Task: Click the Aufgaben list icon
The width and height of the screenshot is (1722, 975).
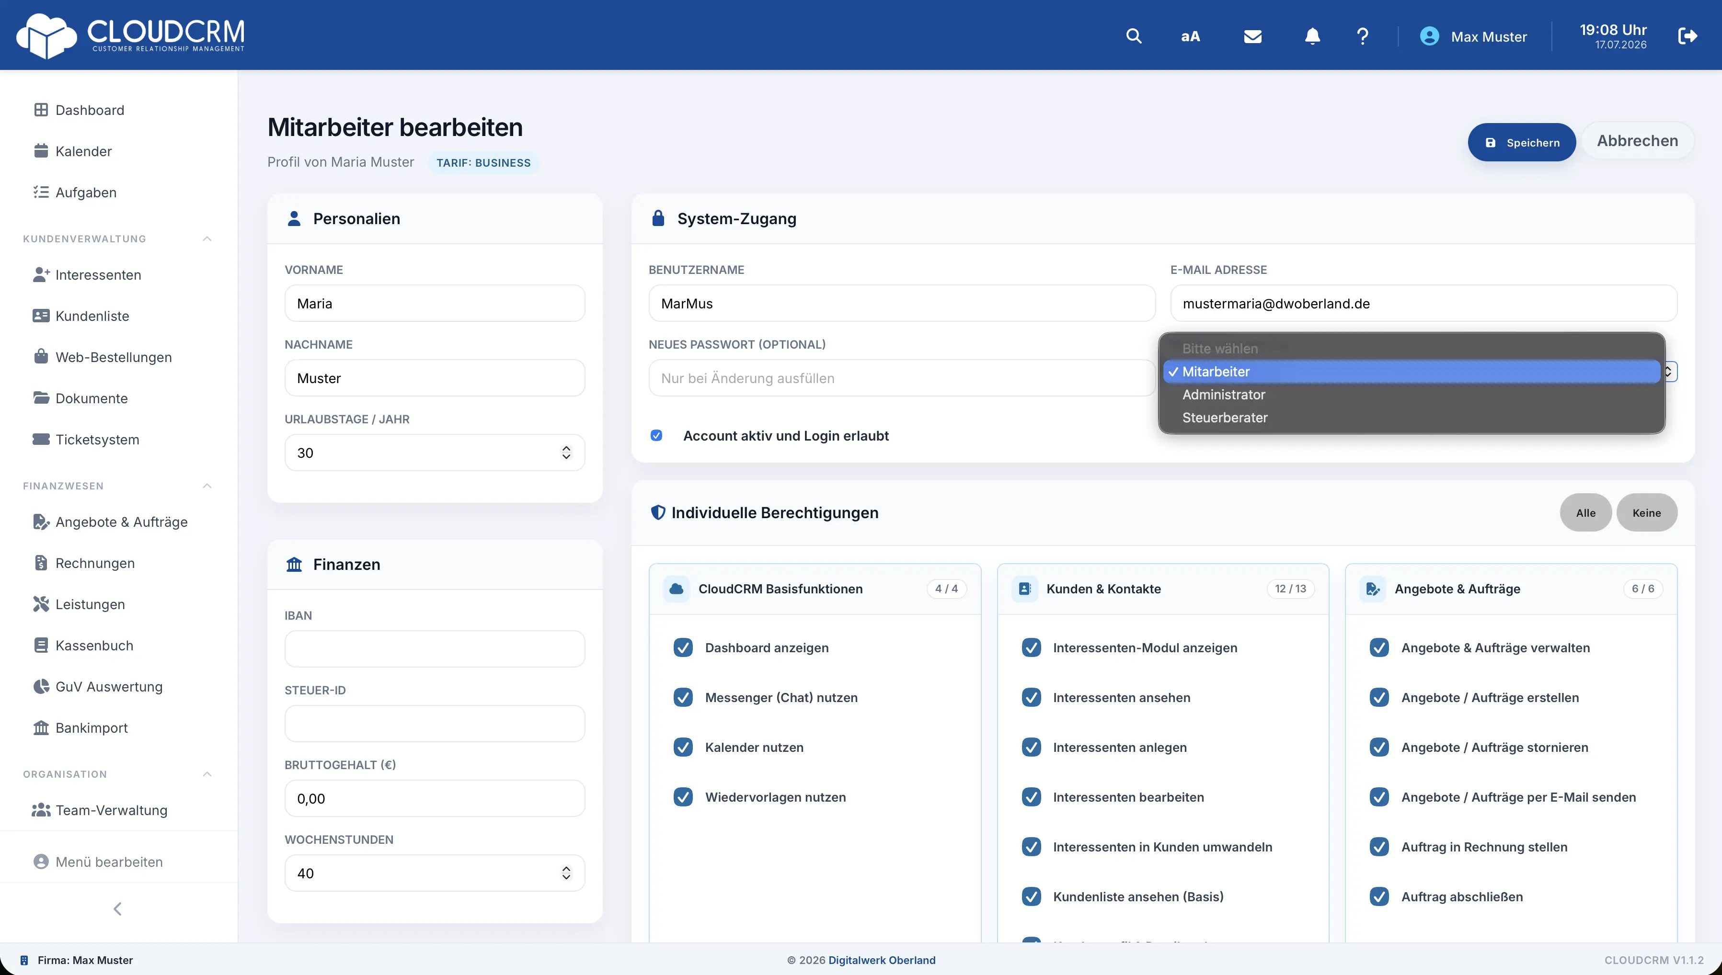Action: pos(41,192)
